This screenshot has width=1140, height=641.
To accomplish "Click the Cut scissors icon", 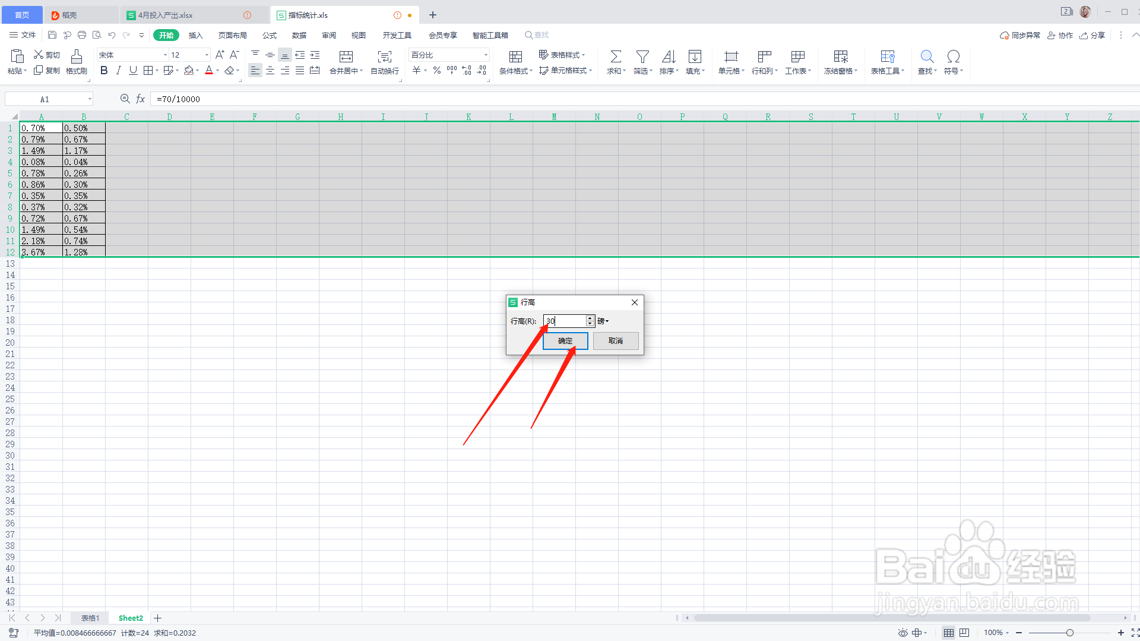I will (39, 55).
